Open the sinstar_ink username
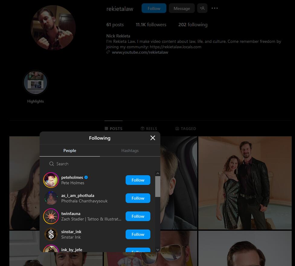This screenshot has width=295, height=266. coord(71,232)
